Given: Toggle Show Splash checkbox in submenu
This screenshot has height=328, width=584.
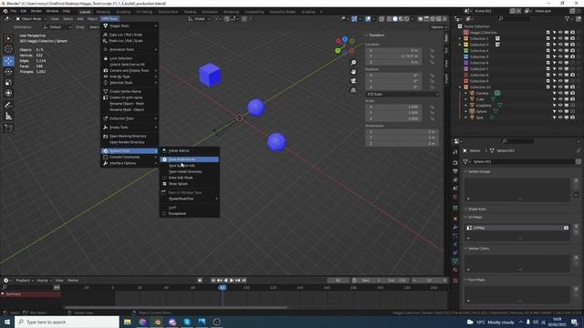Looking at the screenshot, I should point(164,184).
